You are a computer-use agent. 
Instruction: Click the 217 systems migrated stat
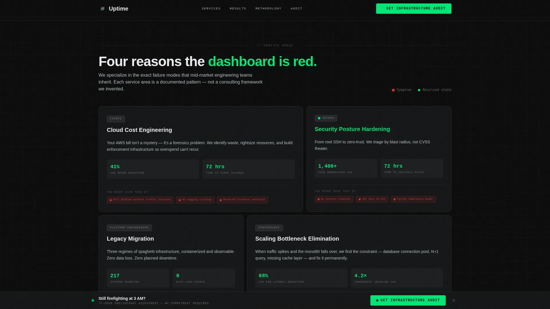[138, 278]
